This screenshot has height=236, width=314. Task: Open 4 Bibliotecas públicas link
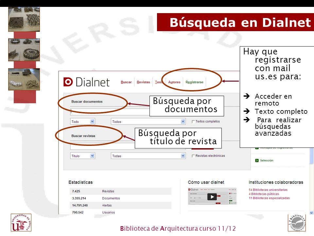point(264,194)
